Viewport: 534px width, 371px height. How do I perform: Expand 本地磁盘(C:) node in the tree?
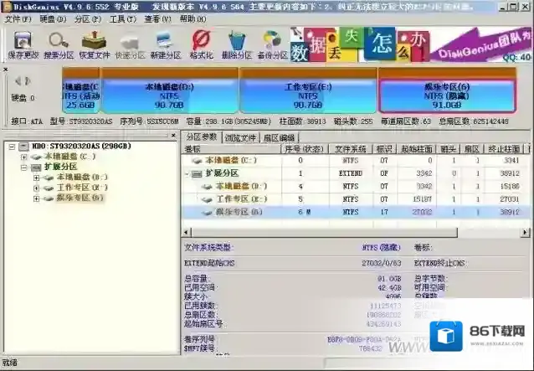[23, 157]
